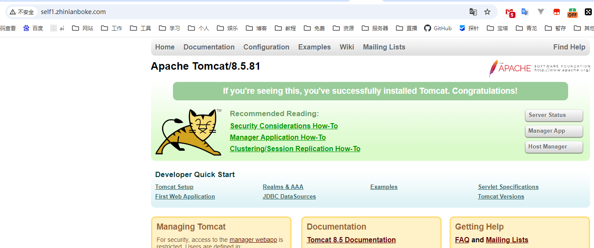Viewport: 594px width, 248px height.
Task: Click the Recommended Reading heading
Action: pyautogui.click(x=274, y=113)
